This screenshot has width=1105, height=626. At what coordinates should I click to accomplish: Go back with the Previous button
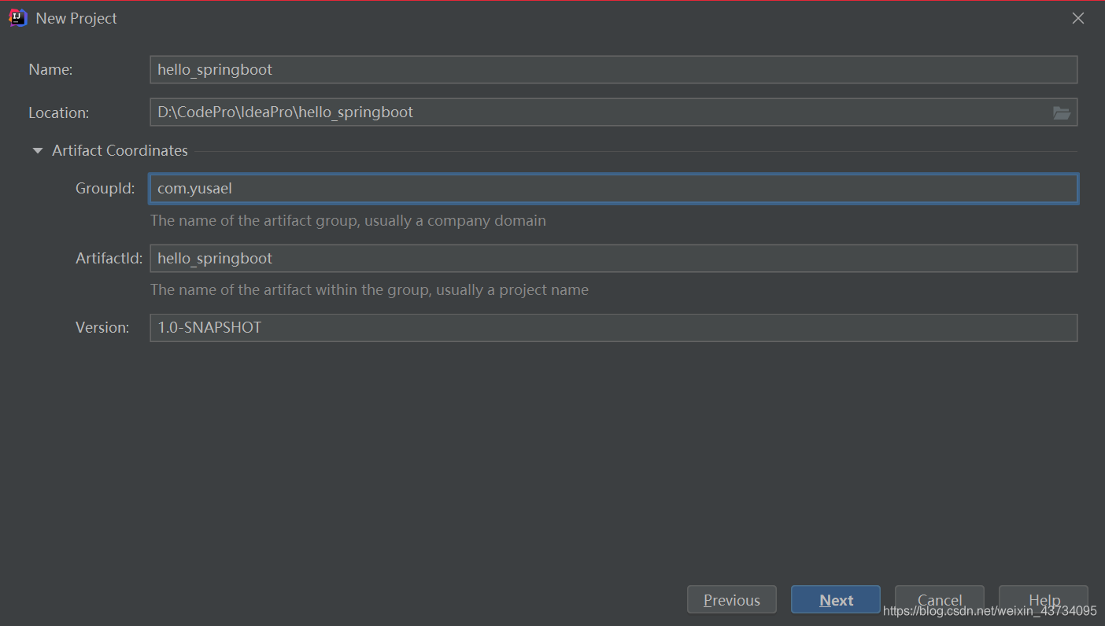pos(732,600)
